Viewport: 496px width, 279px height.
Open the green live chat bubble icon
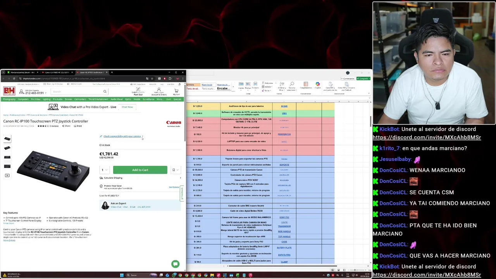click(x=176, y=264)
